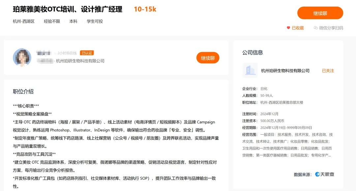
Task: Open recruiter's company 杭州珀研生物科技有限公司
Action: coord(80,61)
